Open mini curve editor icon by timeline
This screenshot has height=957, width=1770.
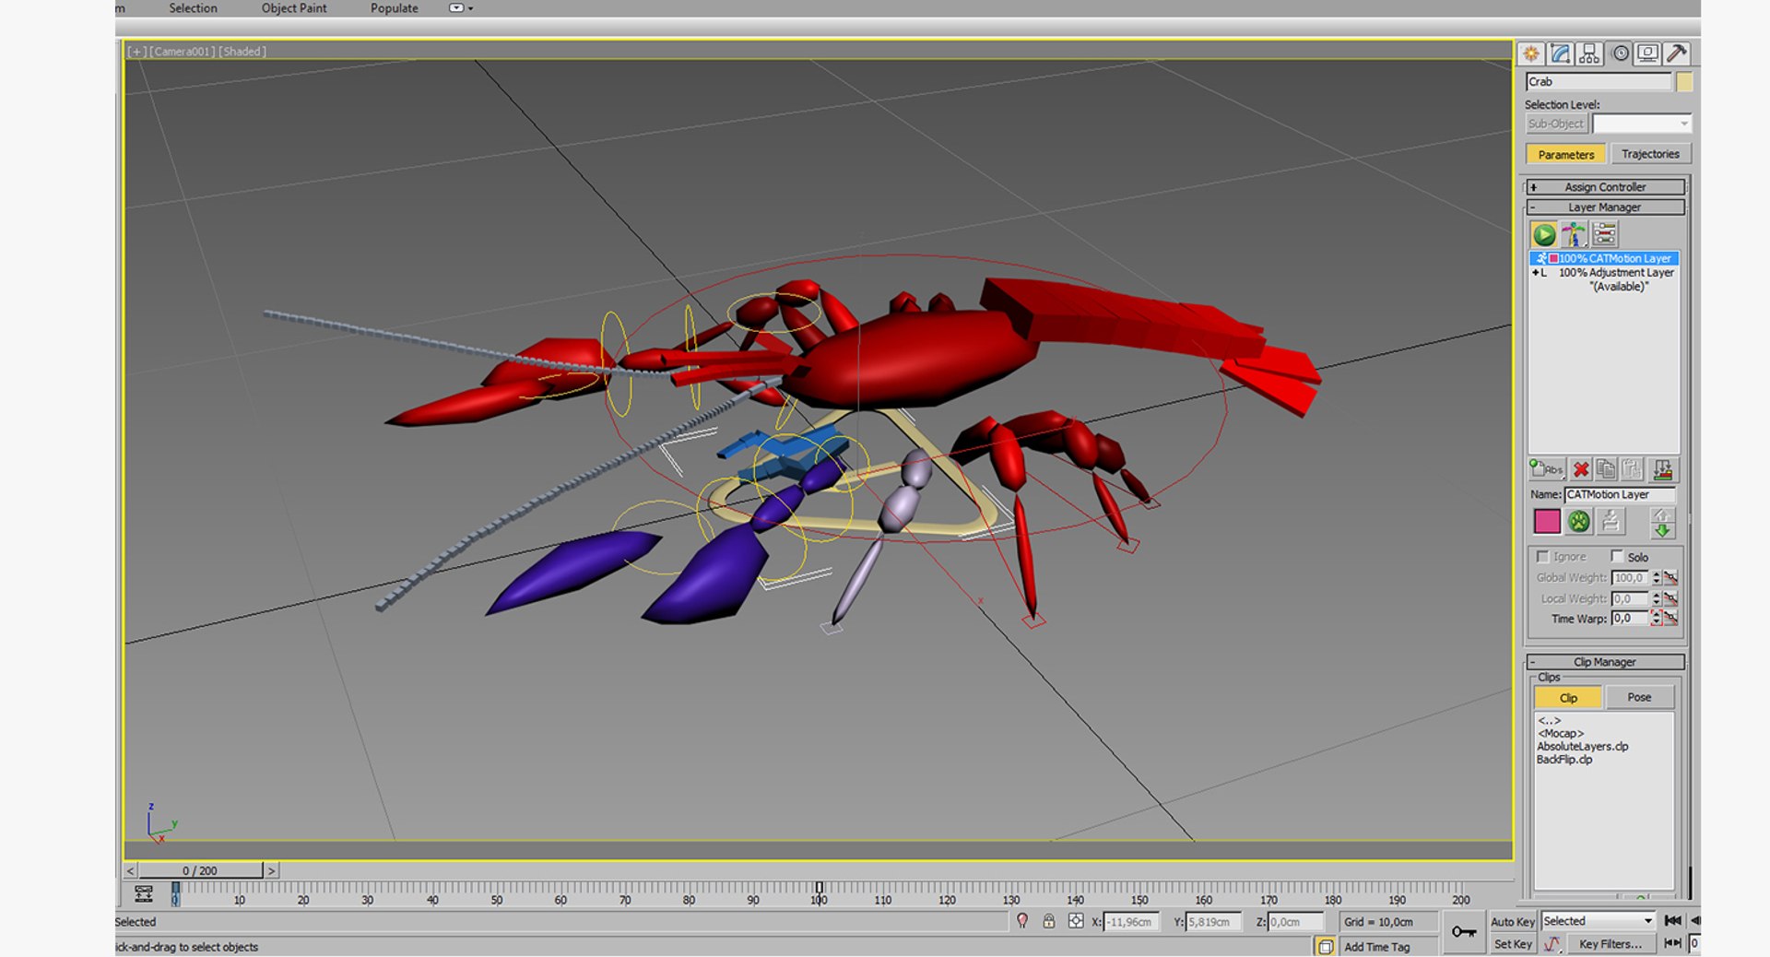click(143, 893)
